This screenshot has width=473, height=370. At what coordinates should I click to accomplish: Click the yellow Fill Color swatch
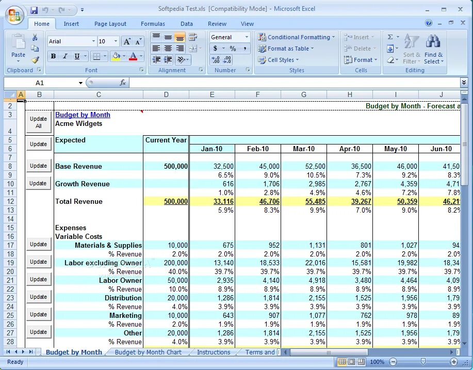click(x=116, y=56)
